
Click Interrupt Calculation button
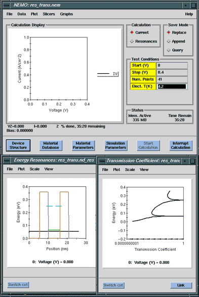pos(180,146)
